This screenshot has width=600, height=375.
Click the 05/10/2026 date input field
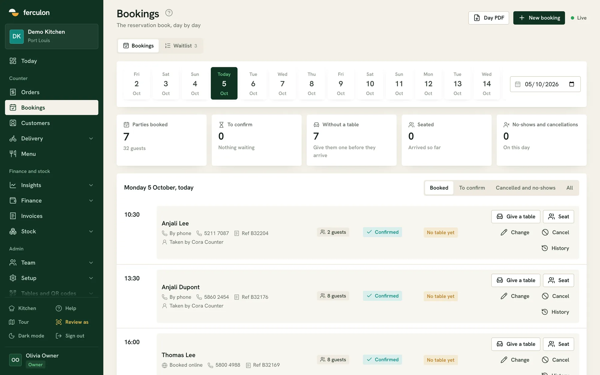tap(545, 84)
